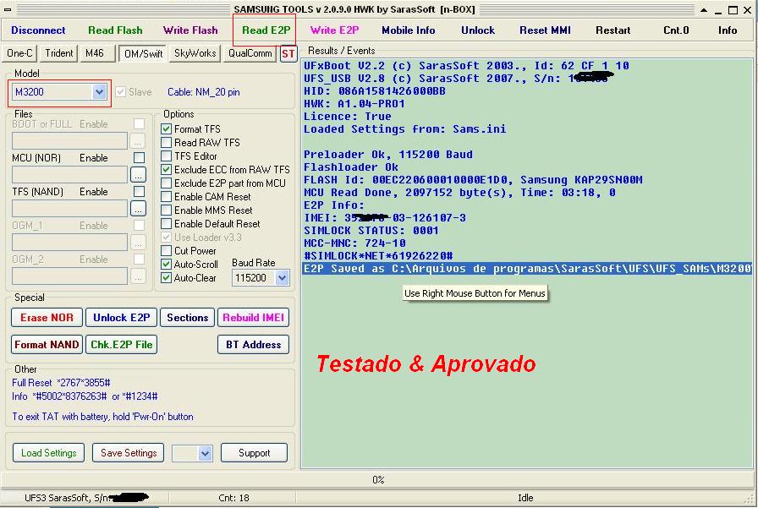Click the MCU (NOR) file path field
The image size is (758, 508).
pos(69,175)
